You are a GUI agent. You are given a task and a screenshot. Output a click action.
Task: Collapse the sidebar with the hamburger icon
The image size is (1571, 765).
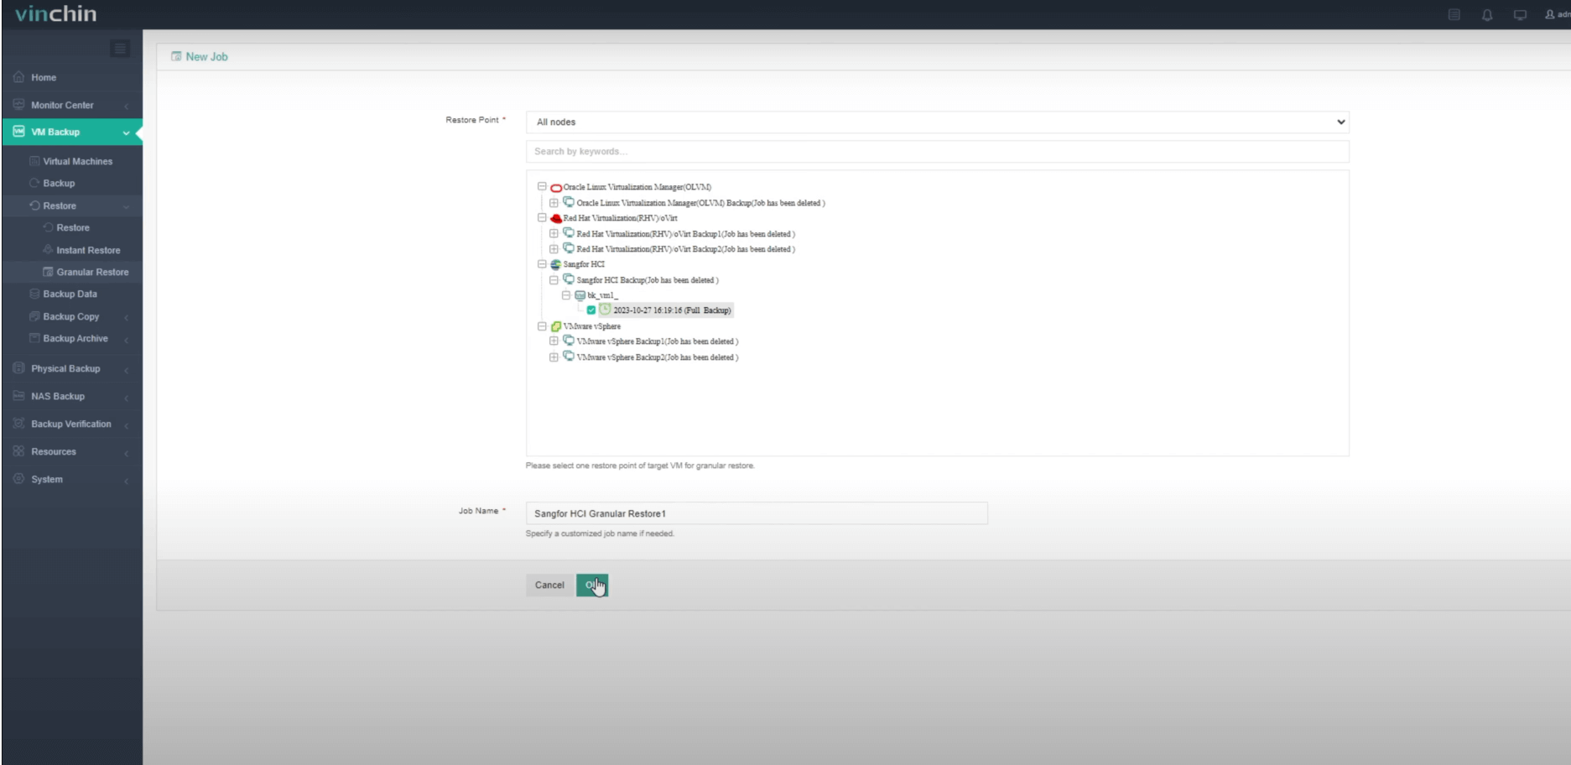pyautogui.click(x=120, y=49)
